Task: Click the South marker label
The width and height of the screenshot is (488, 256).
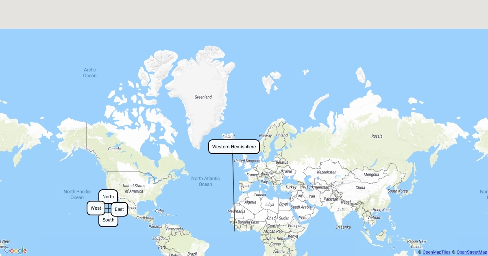Action: tap(108, 220)
